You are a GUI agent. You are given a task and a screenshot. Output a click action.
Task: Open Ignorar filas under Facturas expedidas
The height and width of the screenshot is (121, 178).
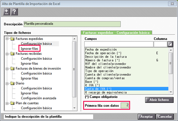pyautogui.click(x=29, y=49)
